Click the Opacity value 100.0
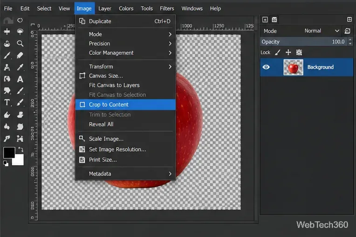 (338, 42)
